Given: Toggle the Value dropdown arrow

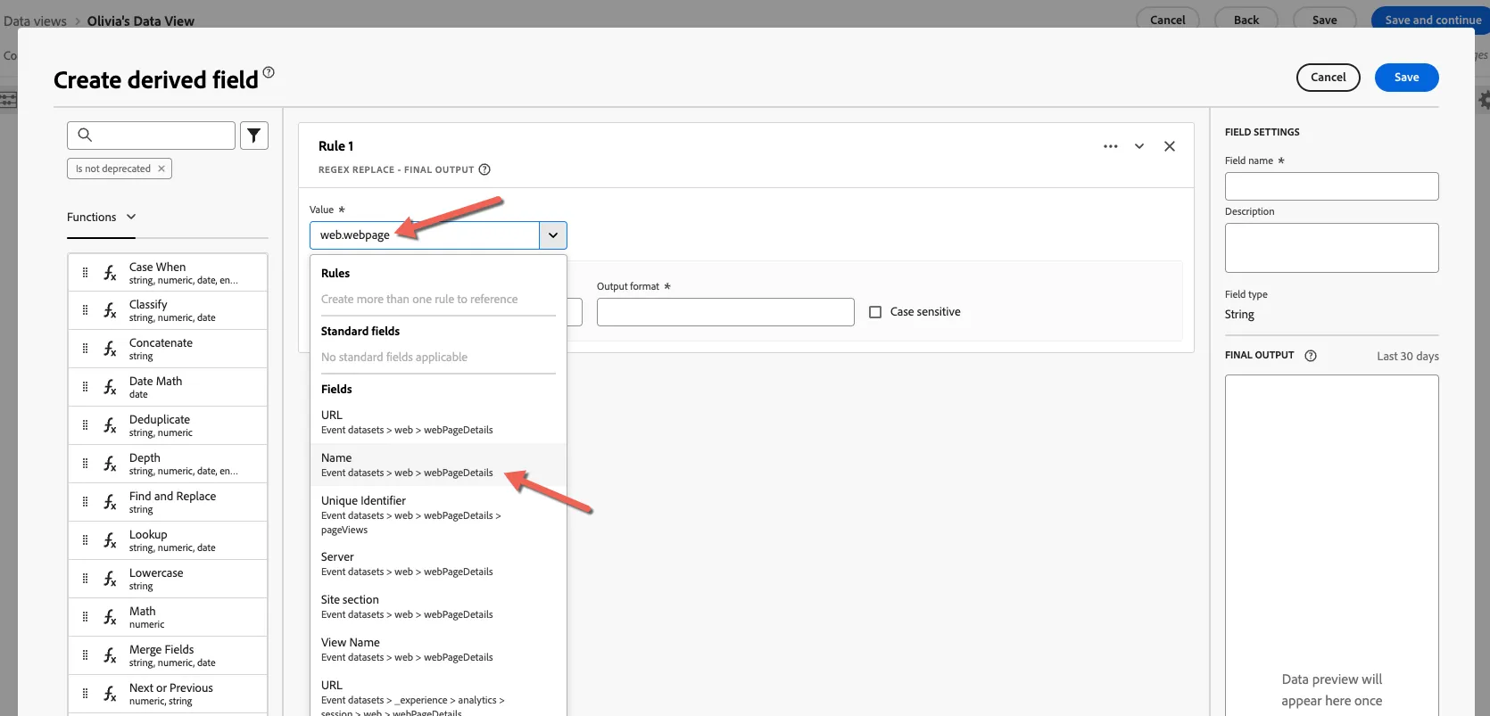Looking at the screenshot, I should [553, 235].
